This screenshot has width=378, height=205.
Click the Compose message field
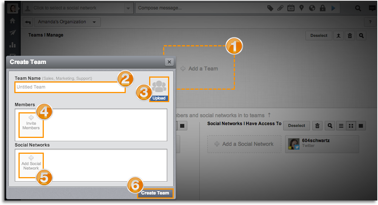[x=201, y=8]
